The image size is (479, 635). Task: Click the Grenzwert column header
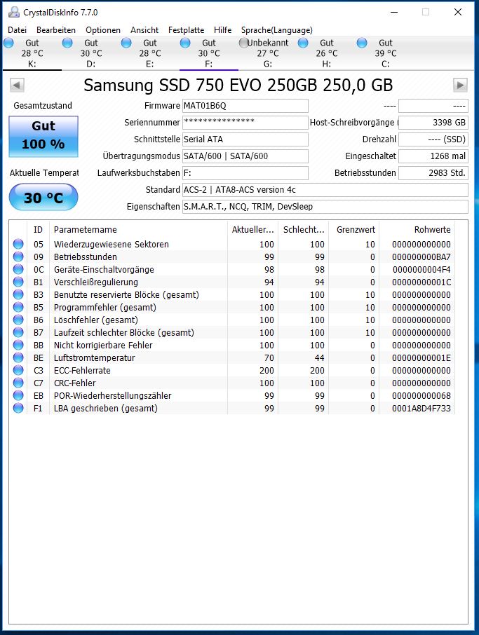click(353, 229)
